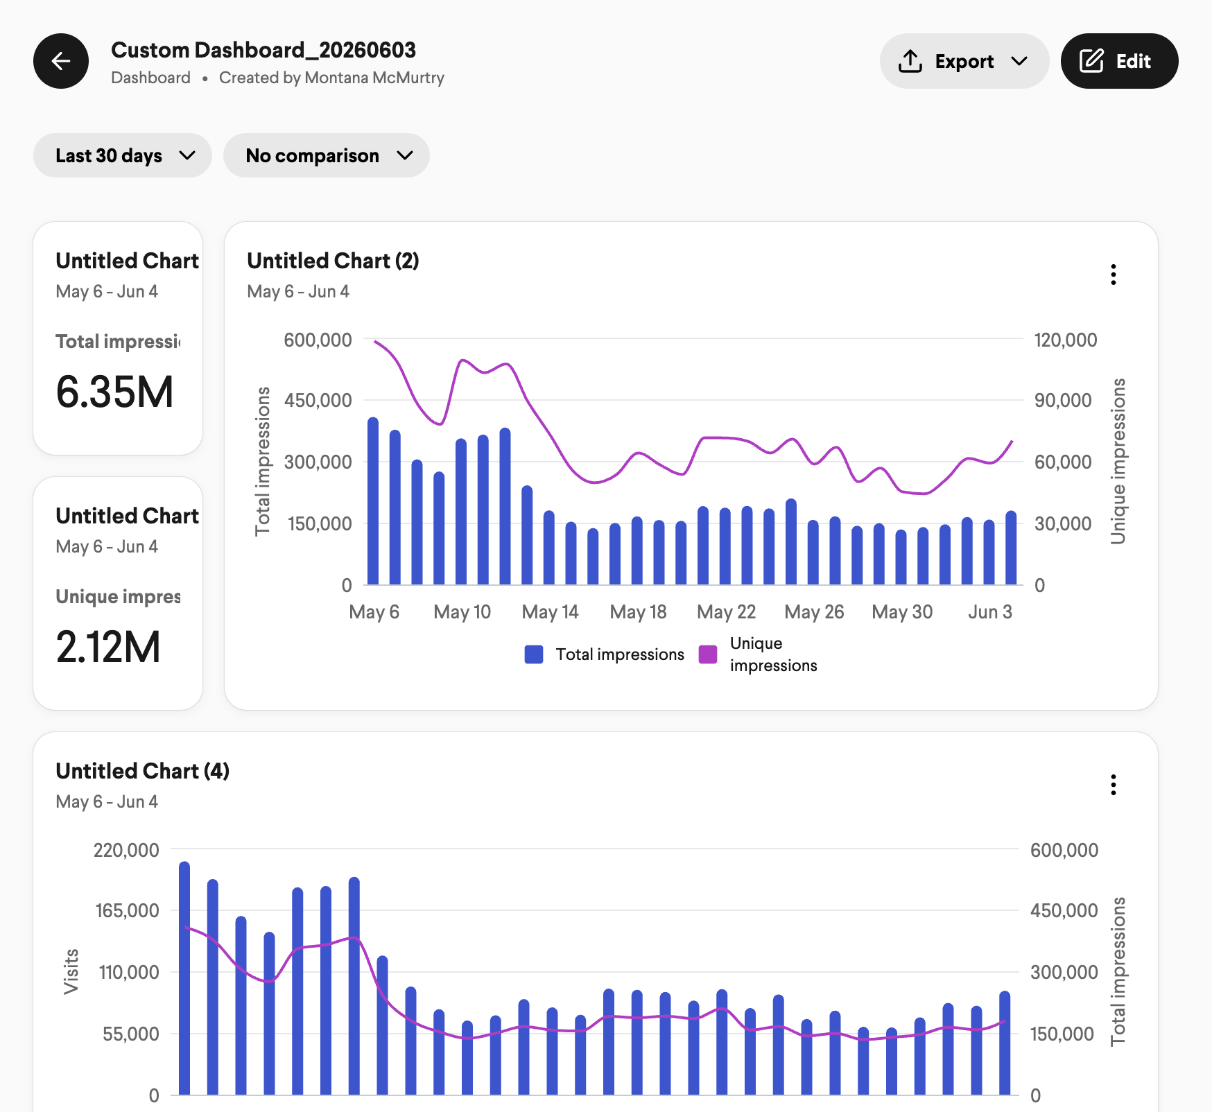
Task: Click the May 6 - Jun 4 subtitle of Chart (2)
Action: [x=298, y=291]
